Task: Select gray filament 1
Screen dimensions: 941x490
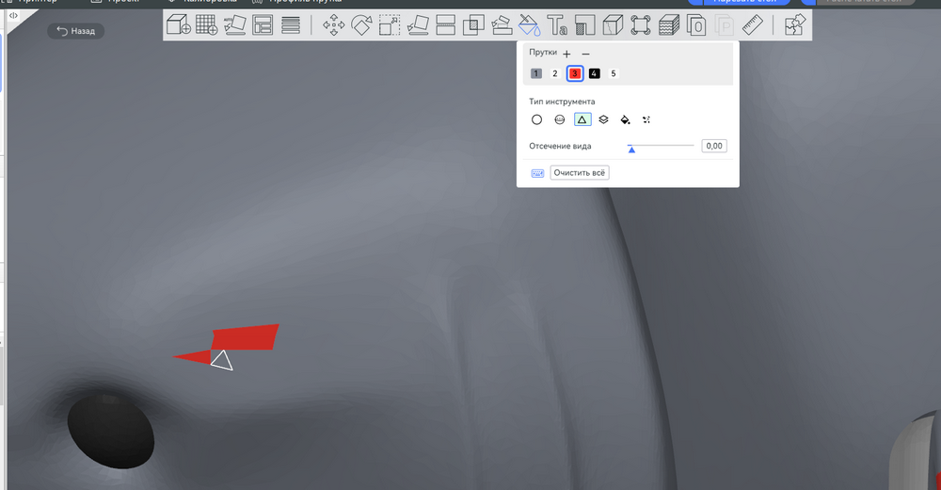Action: point(536,73)
